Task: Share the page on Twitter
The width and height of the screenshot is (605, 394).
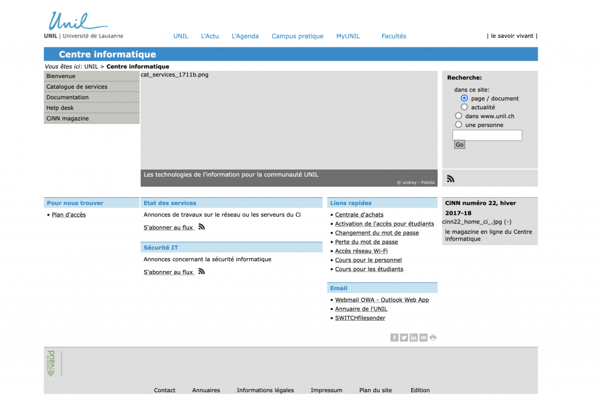Action: click(404, 338)
